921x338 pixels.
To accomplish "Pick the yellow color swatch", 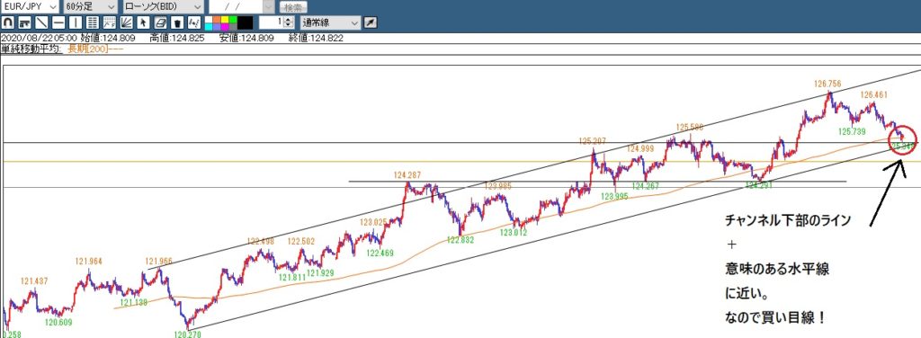I will point(224,20).
